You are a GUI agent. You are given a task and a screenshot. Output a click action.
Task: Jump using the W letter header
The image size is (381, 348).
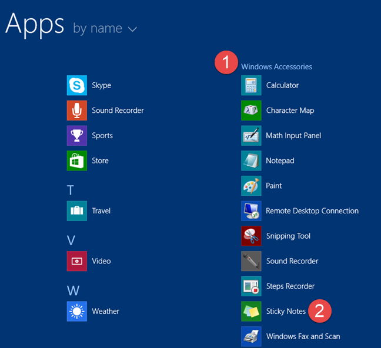pos(73,290)
